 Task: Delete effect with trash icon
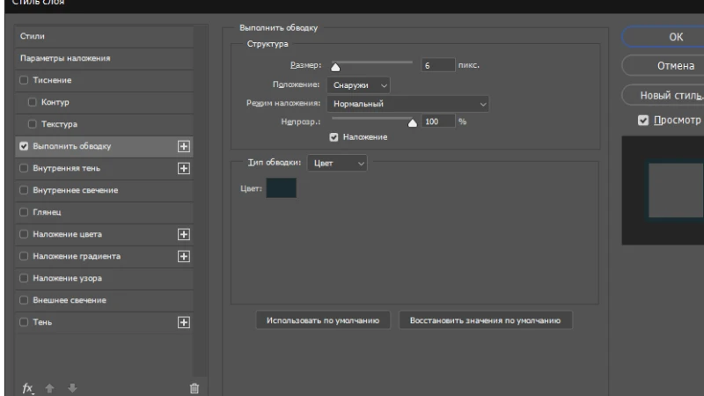coord(194,388)
